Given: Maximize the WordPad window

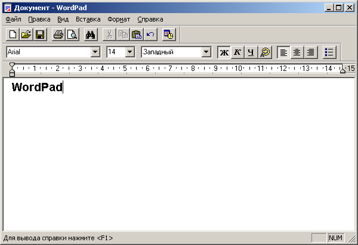Looking at the screenshot, I should pyautogui.click(x=338, y=8).
